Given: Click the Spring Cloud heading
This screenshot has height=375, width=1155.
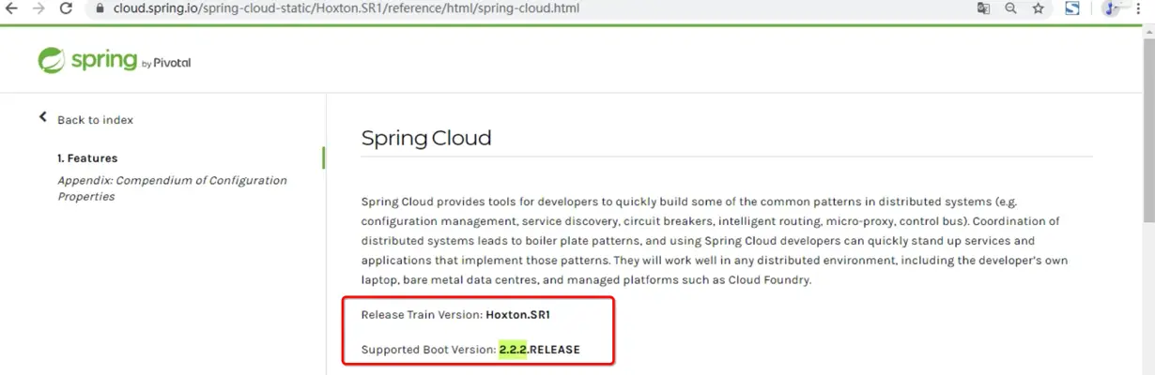Looking at the screenshot, I should click(426, 139).
